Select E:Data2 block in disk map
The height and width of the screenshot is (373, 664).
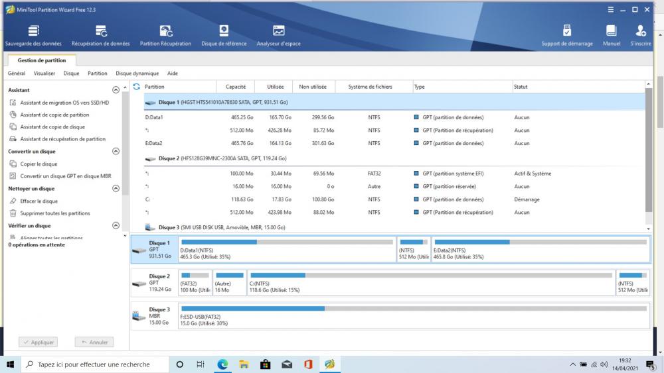point(540,250)
